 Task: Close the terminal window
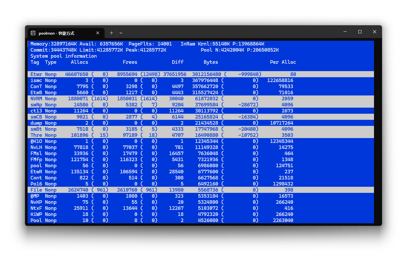375,32
